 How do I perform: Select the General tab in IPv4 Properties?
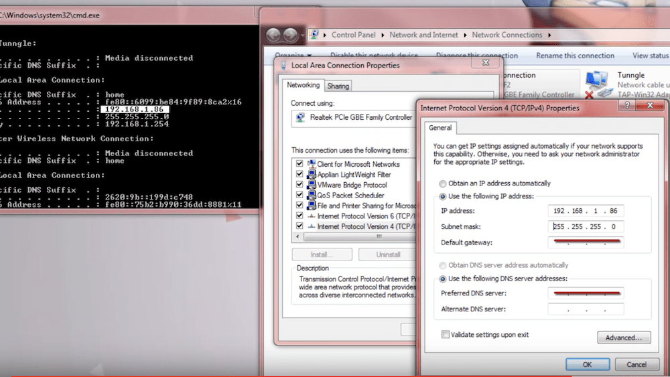[440, 128]
